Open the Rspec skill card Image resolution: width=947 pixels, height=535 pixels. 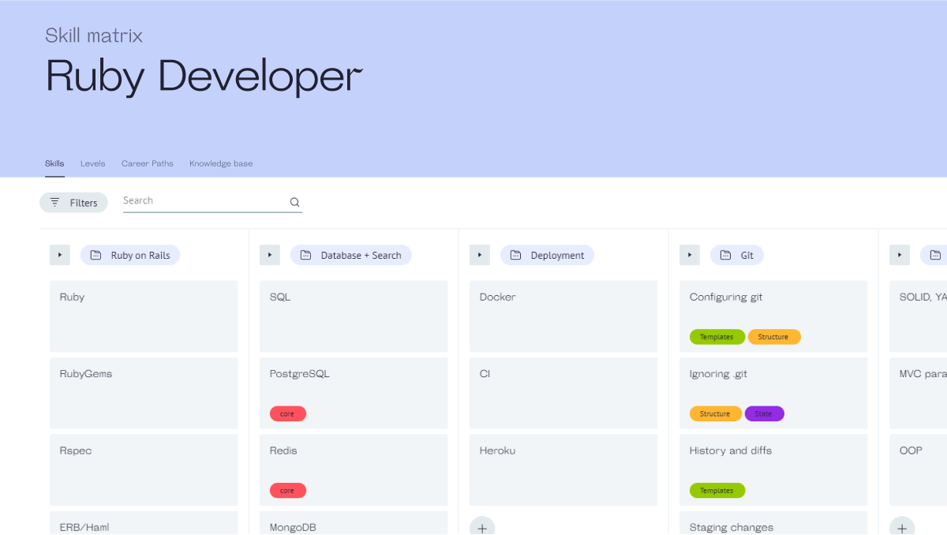pos(144,470)
